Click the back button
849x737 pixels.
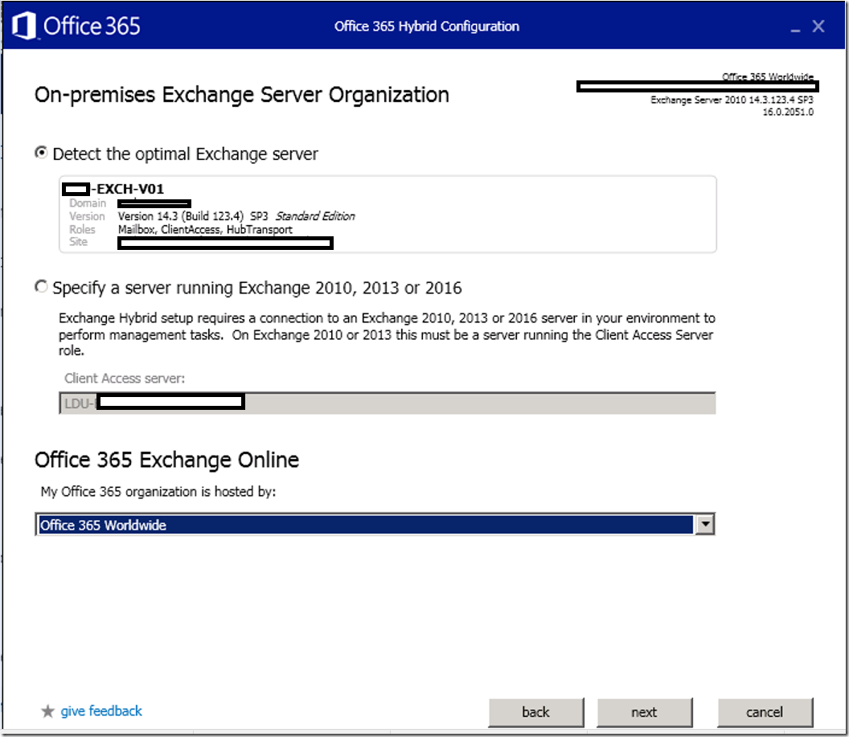click(536, 712)
